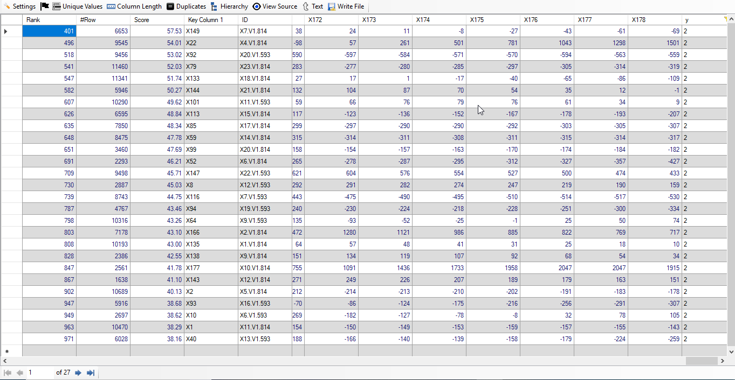
Task: Click Write File to save data
Action: (346, 6)
